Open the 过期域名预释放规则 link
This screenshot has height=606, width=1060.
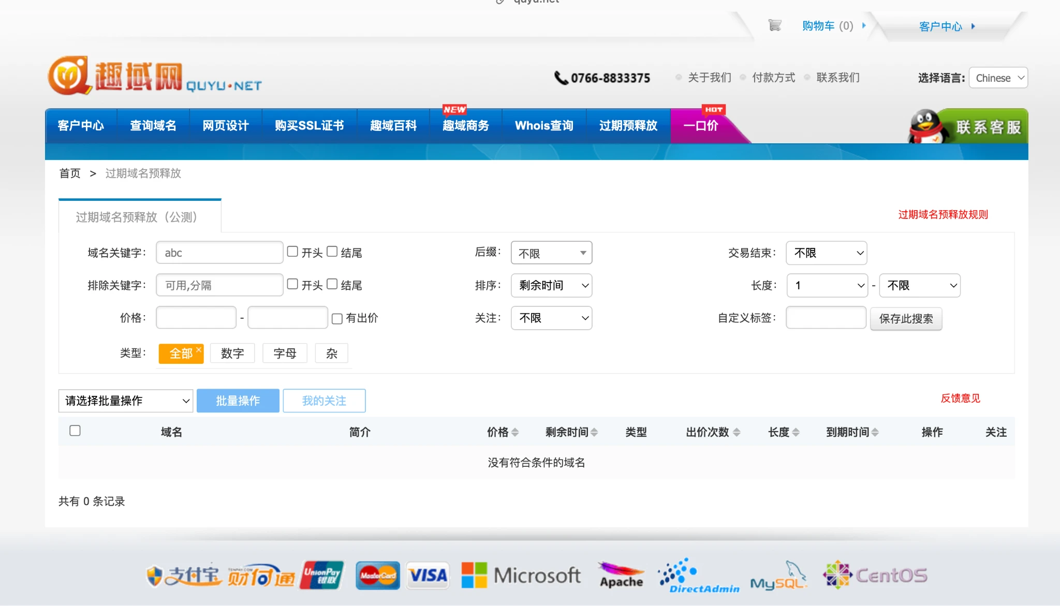(x=943, y=215)
